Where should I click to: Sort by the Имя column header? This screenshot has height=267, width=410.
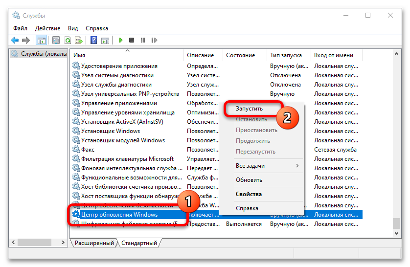(127, 55)
